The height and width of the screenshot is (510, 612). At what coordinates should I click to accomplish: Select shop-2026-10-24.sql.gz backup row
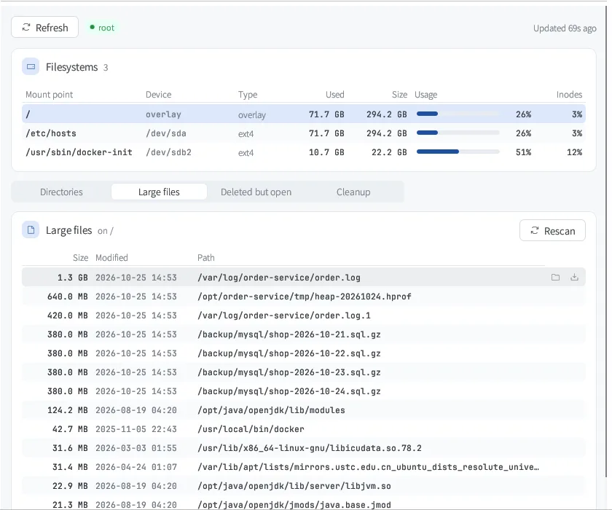pos(304,391)
